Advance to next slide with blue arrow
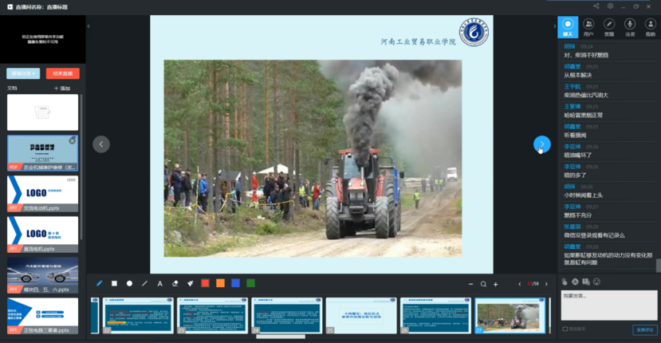661x343 pixels. [x=541, y=144]
